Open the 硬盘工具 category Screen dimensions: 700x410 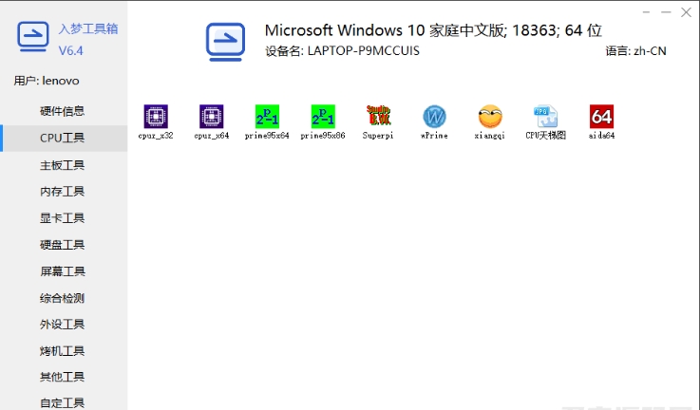pos(62,245)
